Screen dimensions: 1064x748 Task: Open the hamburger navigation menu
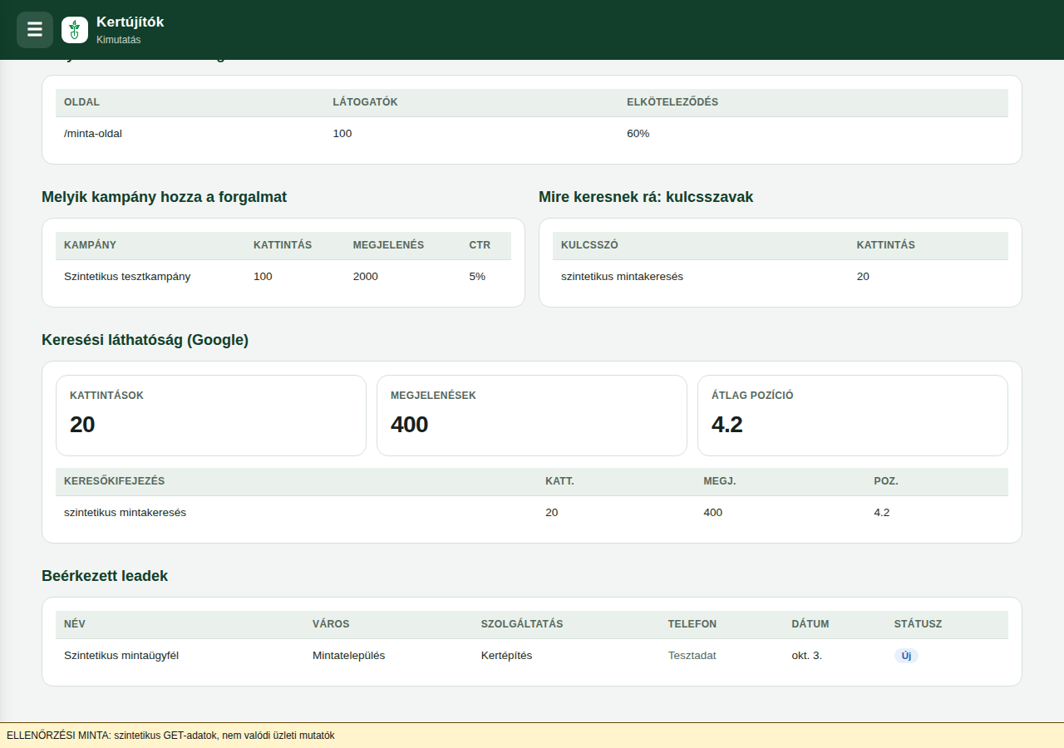[35, 30]
